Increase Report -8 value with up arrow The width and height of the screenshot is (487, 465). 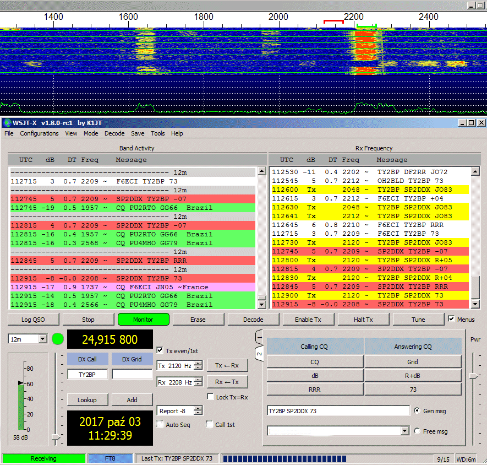click(199, 408)
